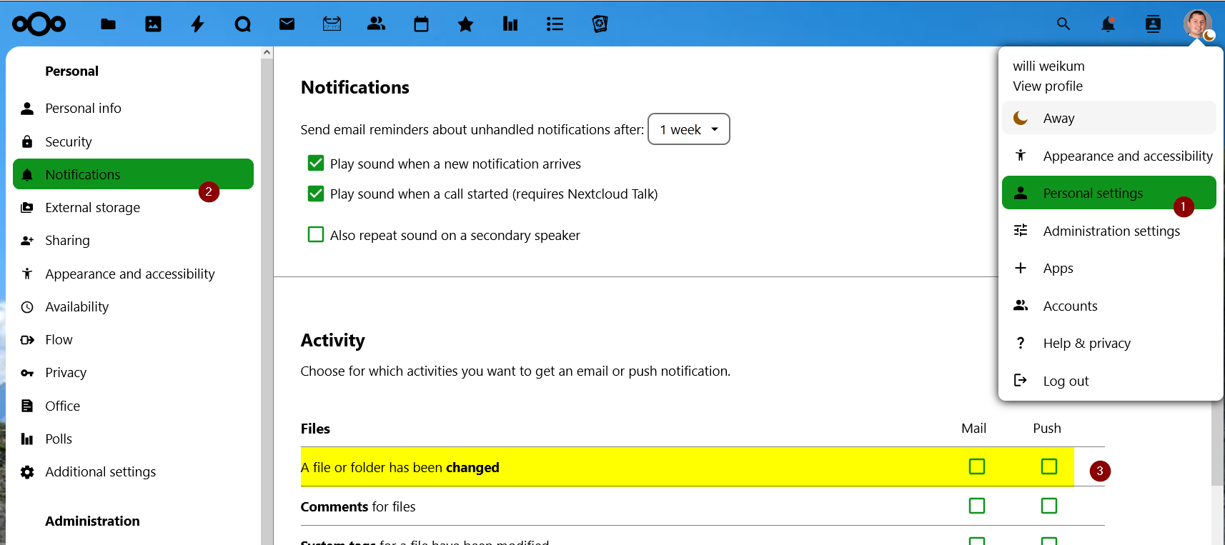Open the Away status selector
Image resolution: width=1225 pixels, height=545 pixels.
coord(1109,119)
